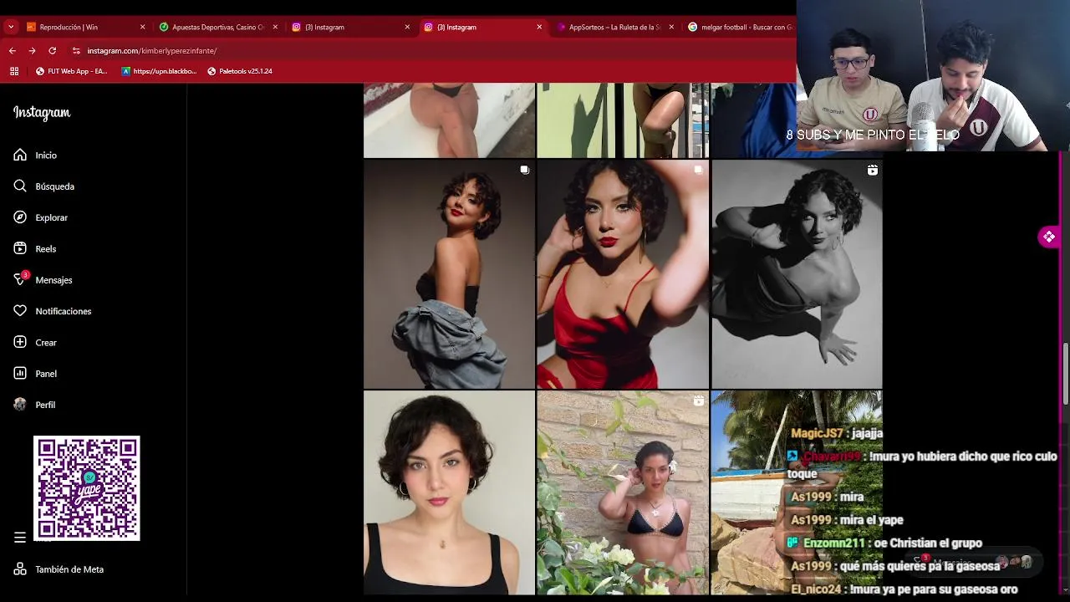Close the Reproducción | Win tab
1070x602 pixels.
[142, 27]
